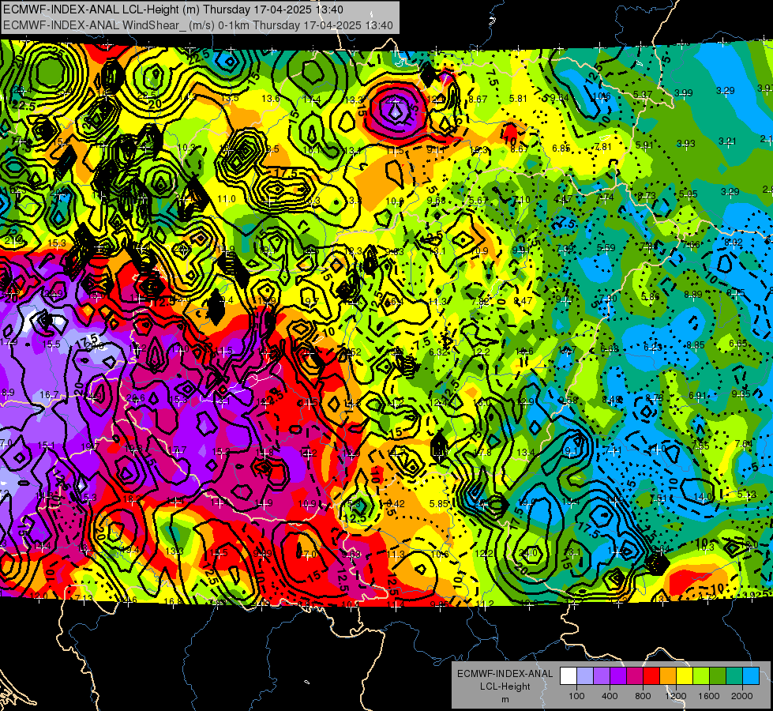Screen dimensions: 773x711
Task: Click the wind shear value 8.02
Action: pyautogui.click(x=734, y=243)
